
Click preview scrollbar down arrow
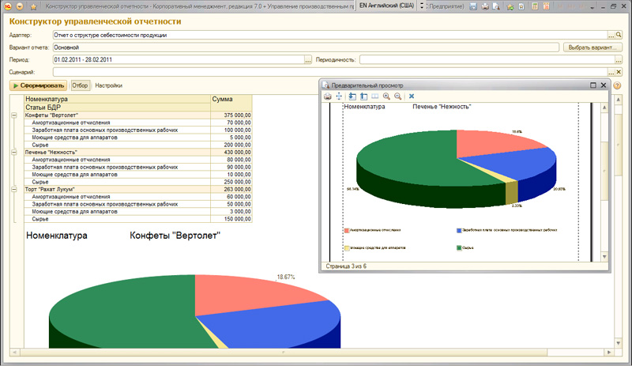tap(604, 257)
